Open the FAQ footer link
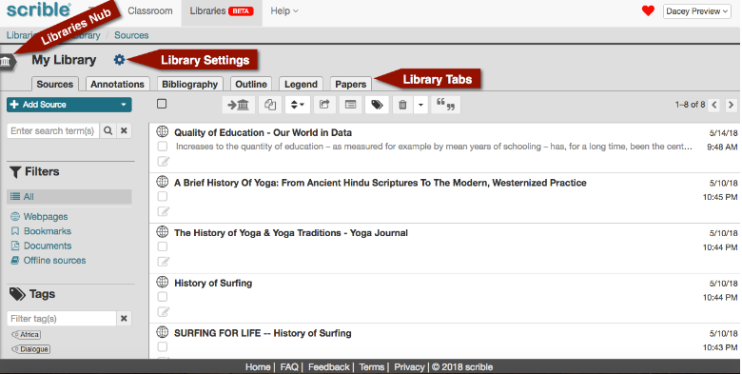 (289, 367)
